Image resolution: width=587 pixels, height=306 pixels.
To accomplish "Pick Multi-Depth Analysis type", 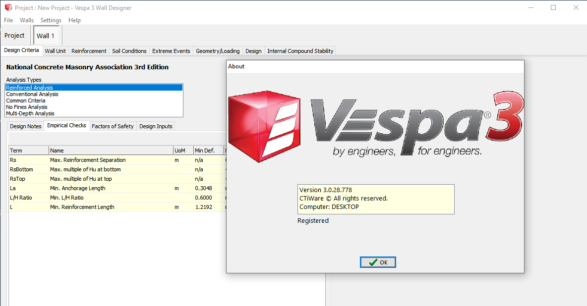I will pos(94,113).
